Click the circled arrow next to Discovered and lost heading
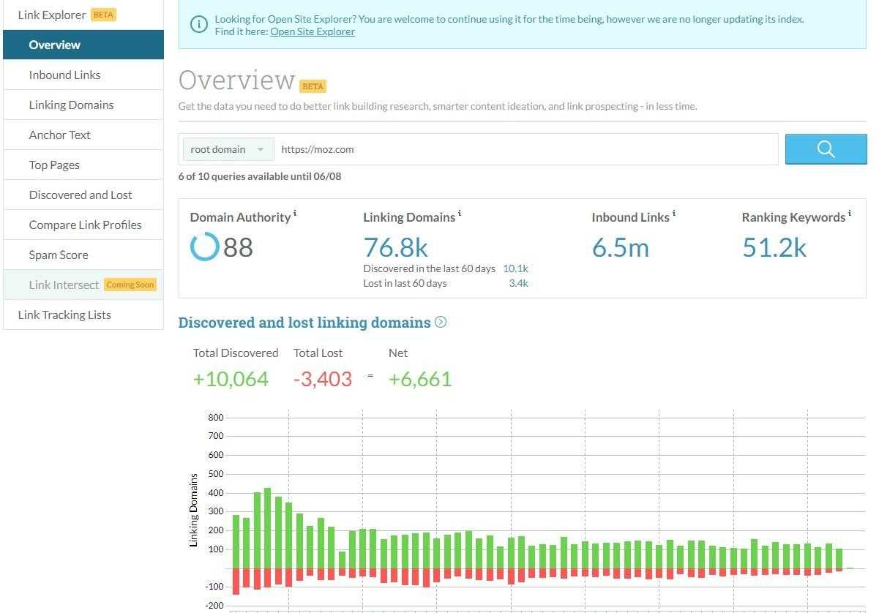Screen dimensions: 879x613 tap(441, 323)
